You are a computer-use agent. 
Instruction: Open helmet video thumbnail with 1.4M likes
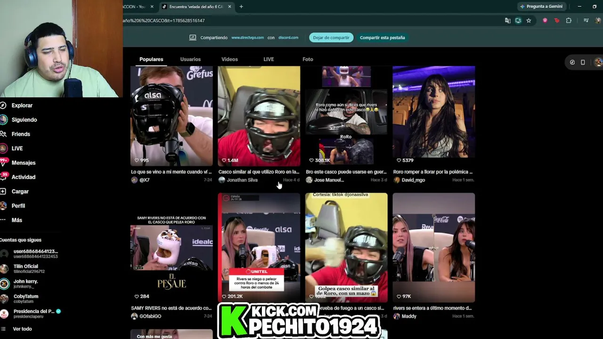click(x=259, y=116)
